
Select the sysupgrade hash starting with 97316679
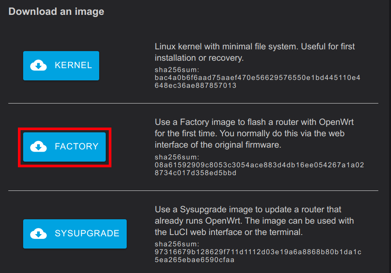coord(258,256)
